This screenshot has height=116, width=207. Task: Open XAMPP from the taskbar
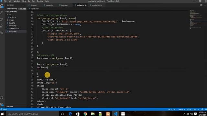[108, 114]
